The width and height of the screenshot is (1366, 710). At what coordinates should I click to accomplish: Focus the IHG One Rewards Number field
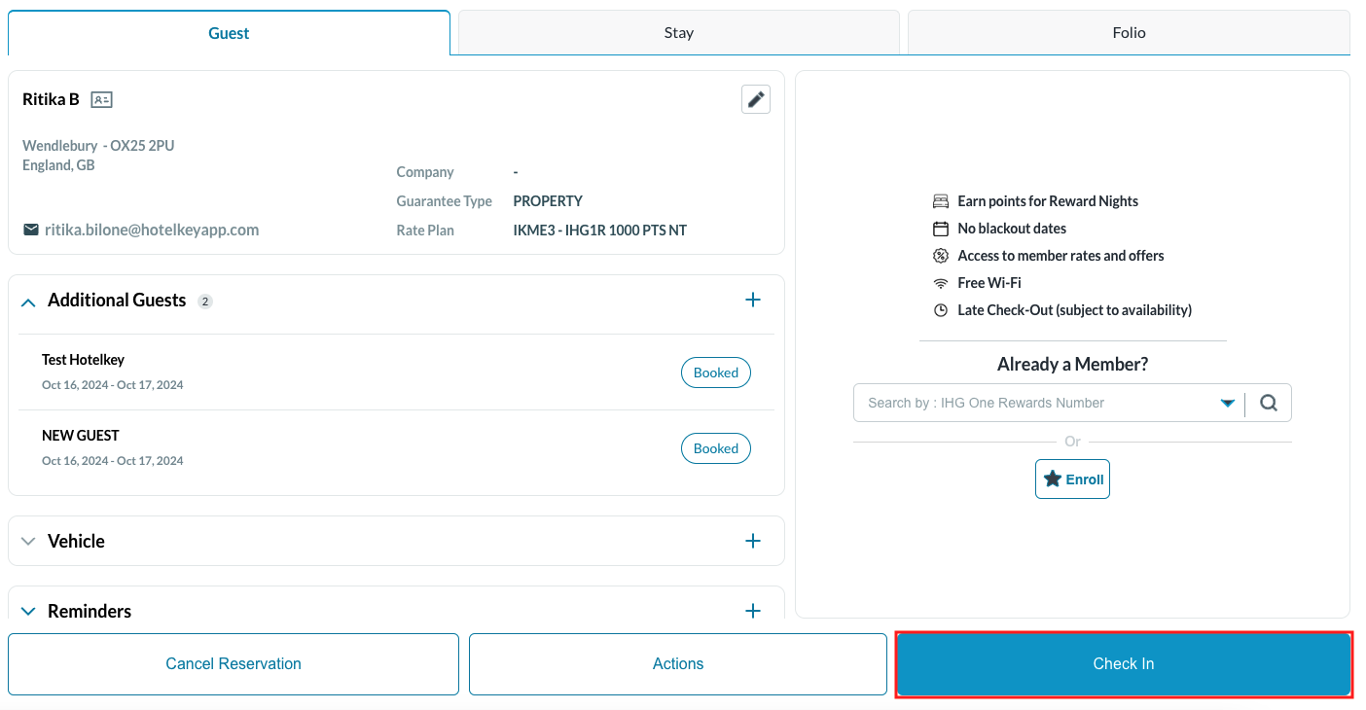[x=1031, y=403]
